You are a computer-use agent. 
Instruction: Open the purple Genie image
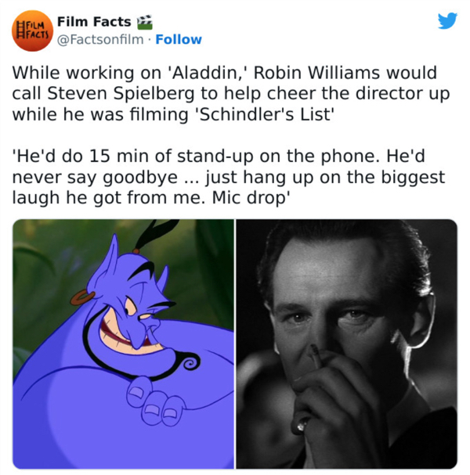[123, 344]
